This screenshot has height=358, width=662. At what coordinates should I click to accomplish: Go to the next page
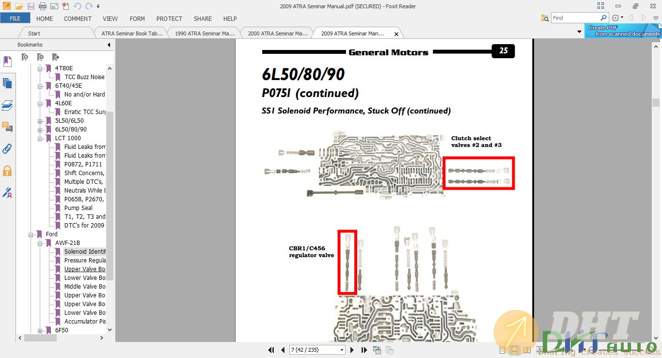pyautogui.click(x=352, y=350)
